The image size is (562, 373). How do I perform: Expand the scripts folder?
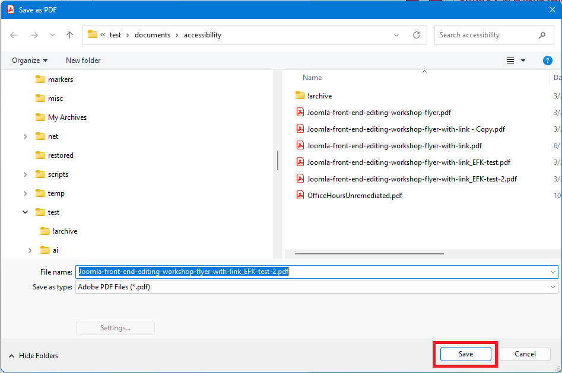[25, 174]
